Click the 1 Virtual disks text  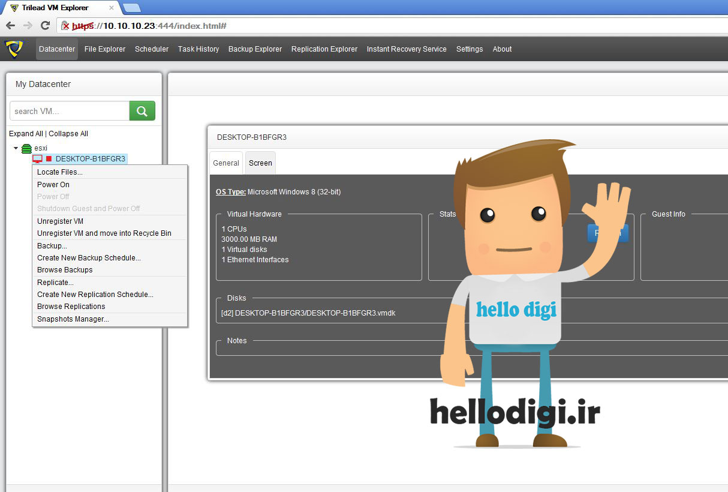coord(244,250)
